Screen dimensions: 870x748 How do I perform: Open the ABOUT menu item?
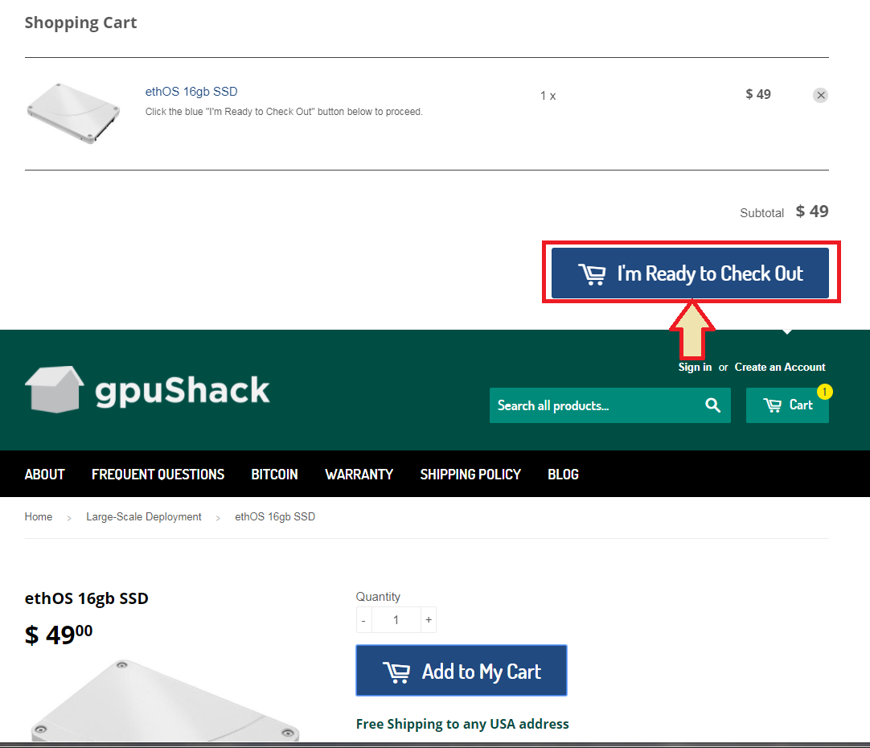45,475
